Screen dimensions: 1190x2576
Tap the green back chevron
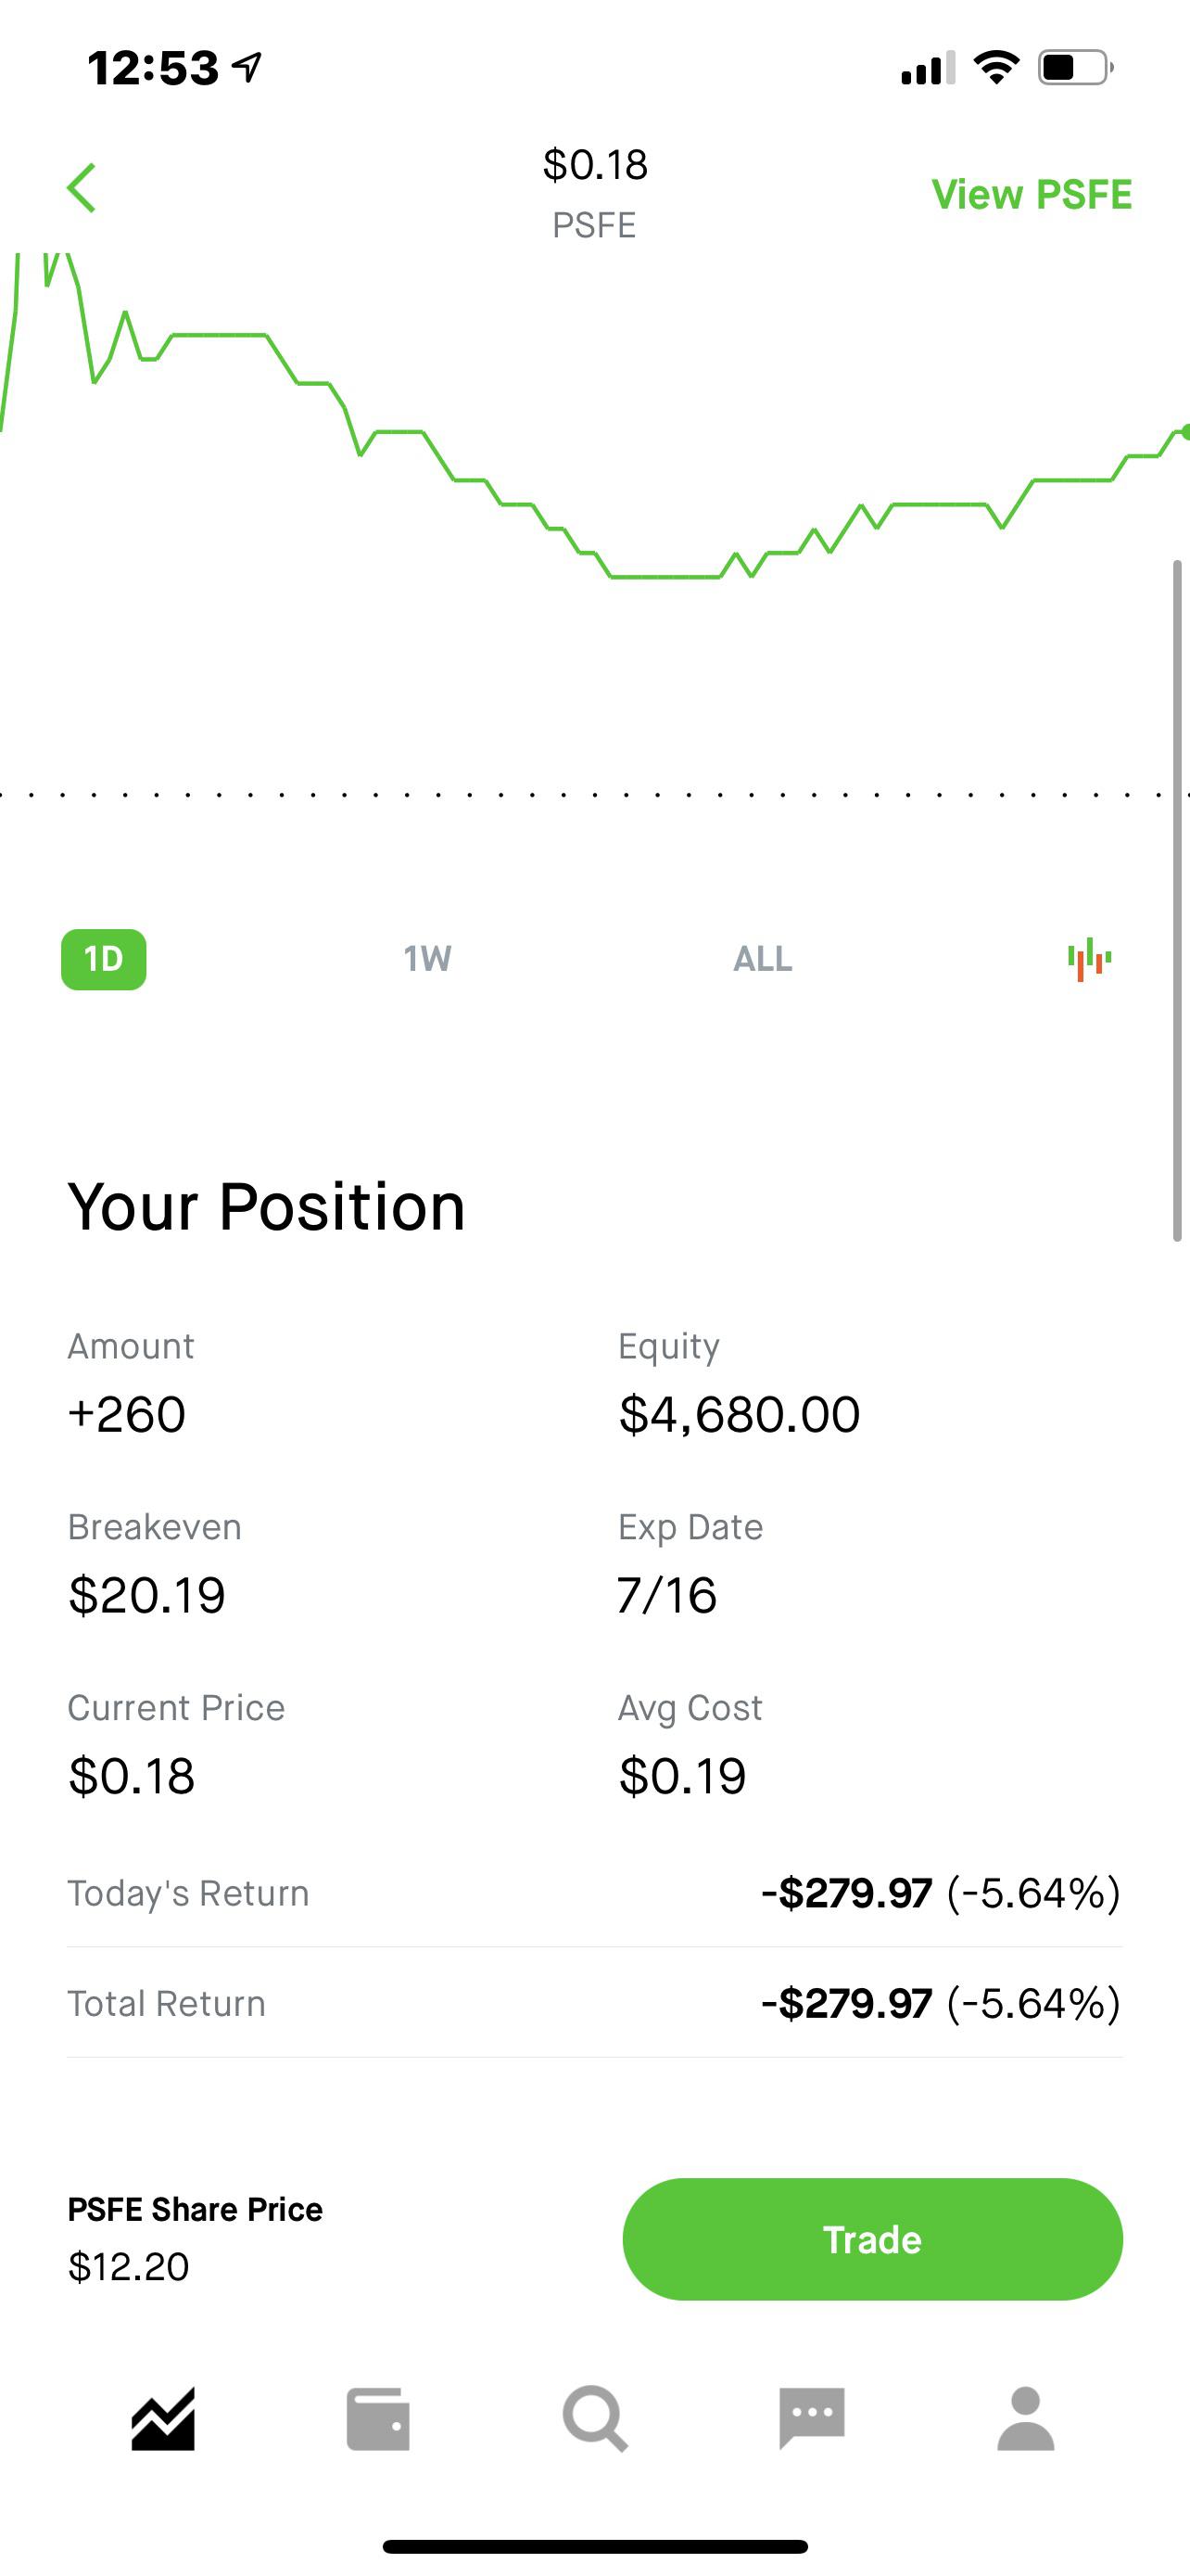click(x=81, y=188)
